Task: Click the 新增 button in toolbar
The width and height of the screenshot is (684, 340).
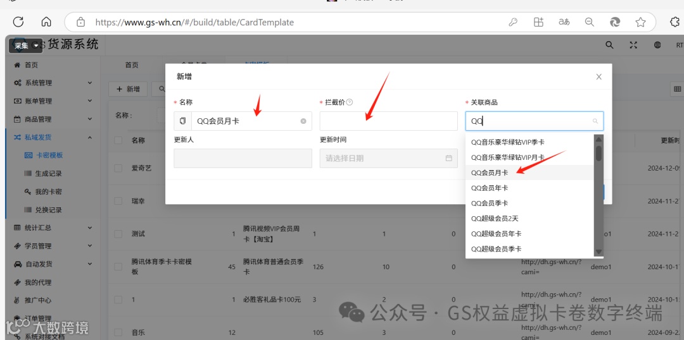Action: click(x=128, y=89)
